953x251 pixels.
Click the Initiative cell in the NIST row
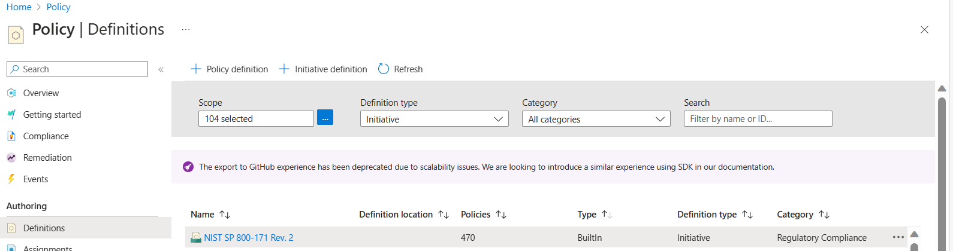pos(693,238)
